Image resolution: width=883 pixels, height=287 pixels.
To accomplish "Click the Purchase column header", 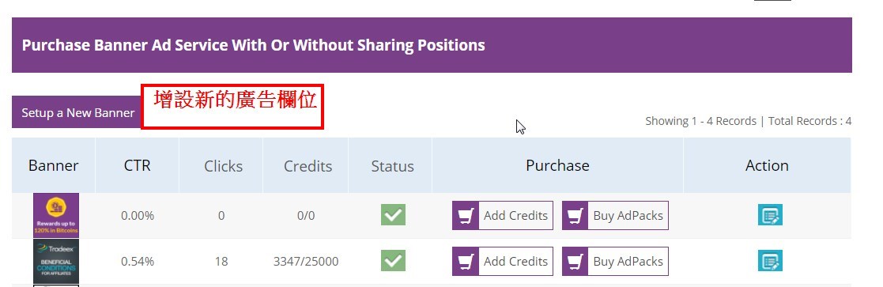I will coord(557,165).
